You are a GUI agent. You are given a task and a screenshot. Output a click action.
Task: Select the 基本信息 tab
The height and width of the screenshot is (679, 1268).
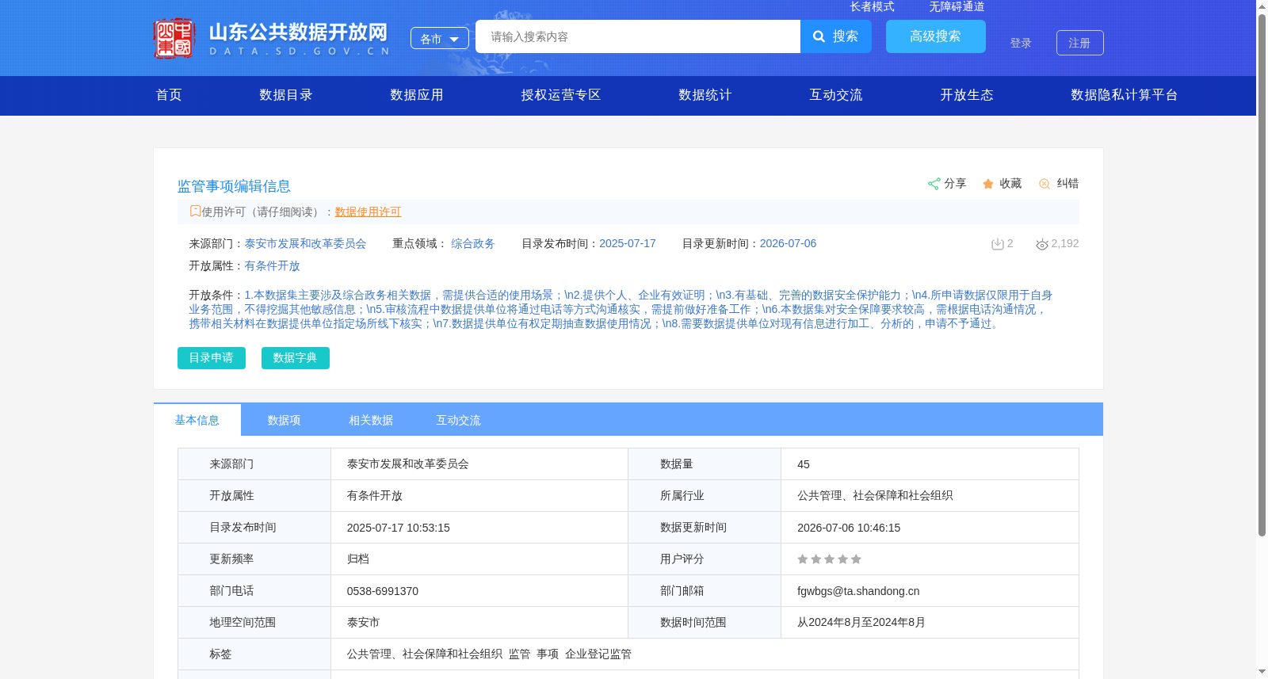pos(197,420)
